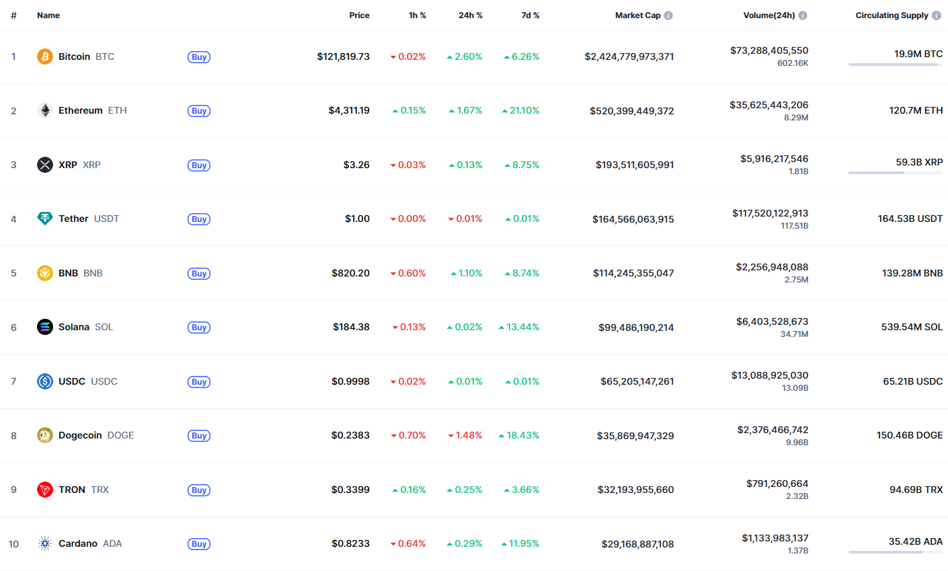The height and width of the screenshot is (571, 948).
Task: Click the Cardano logo icon
Action: [x=45, y=543]
